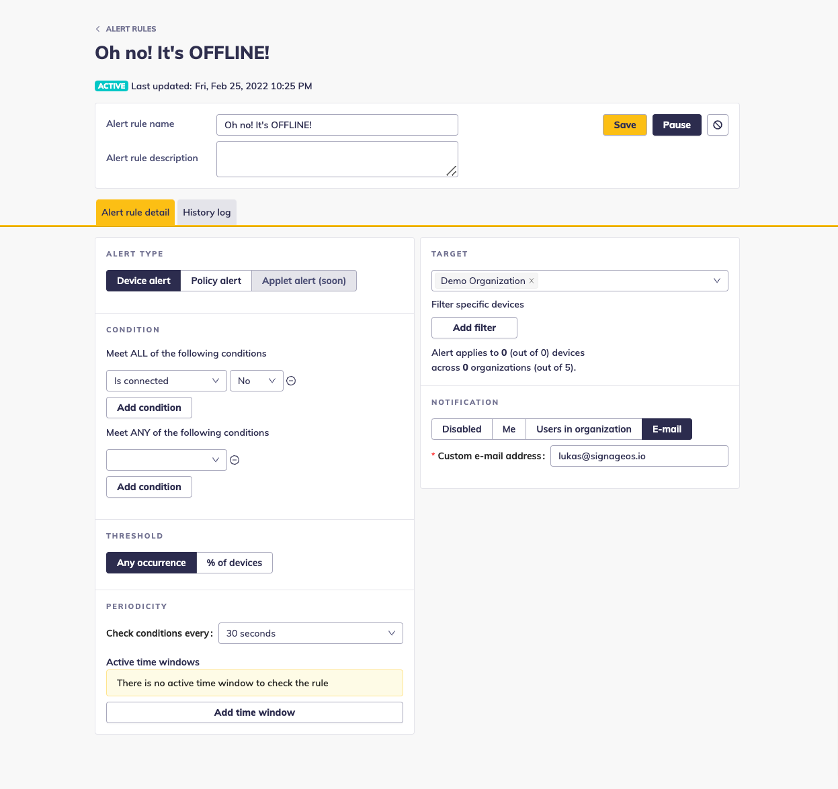
Task: Switch threshold to % of devices
Action: (235, 563)
